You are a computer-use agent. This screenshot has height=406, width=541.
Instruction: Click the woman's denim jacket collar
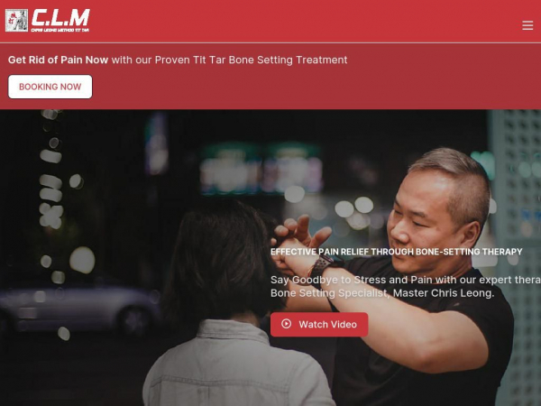[233, 331]
